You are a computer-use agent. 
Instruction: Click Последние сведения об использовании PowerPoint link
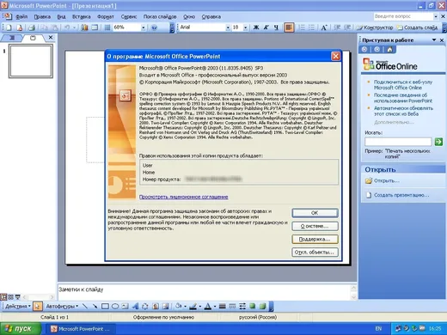coord(403,98)
